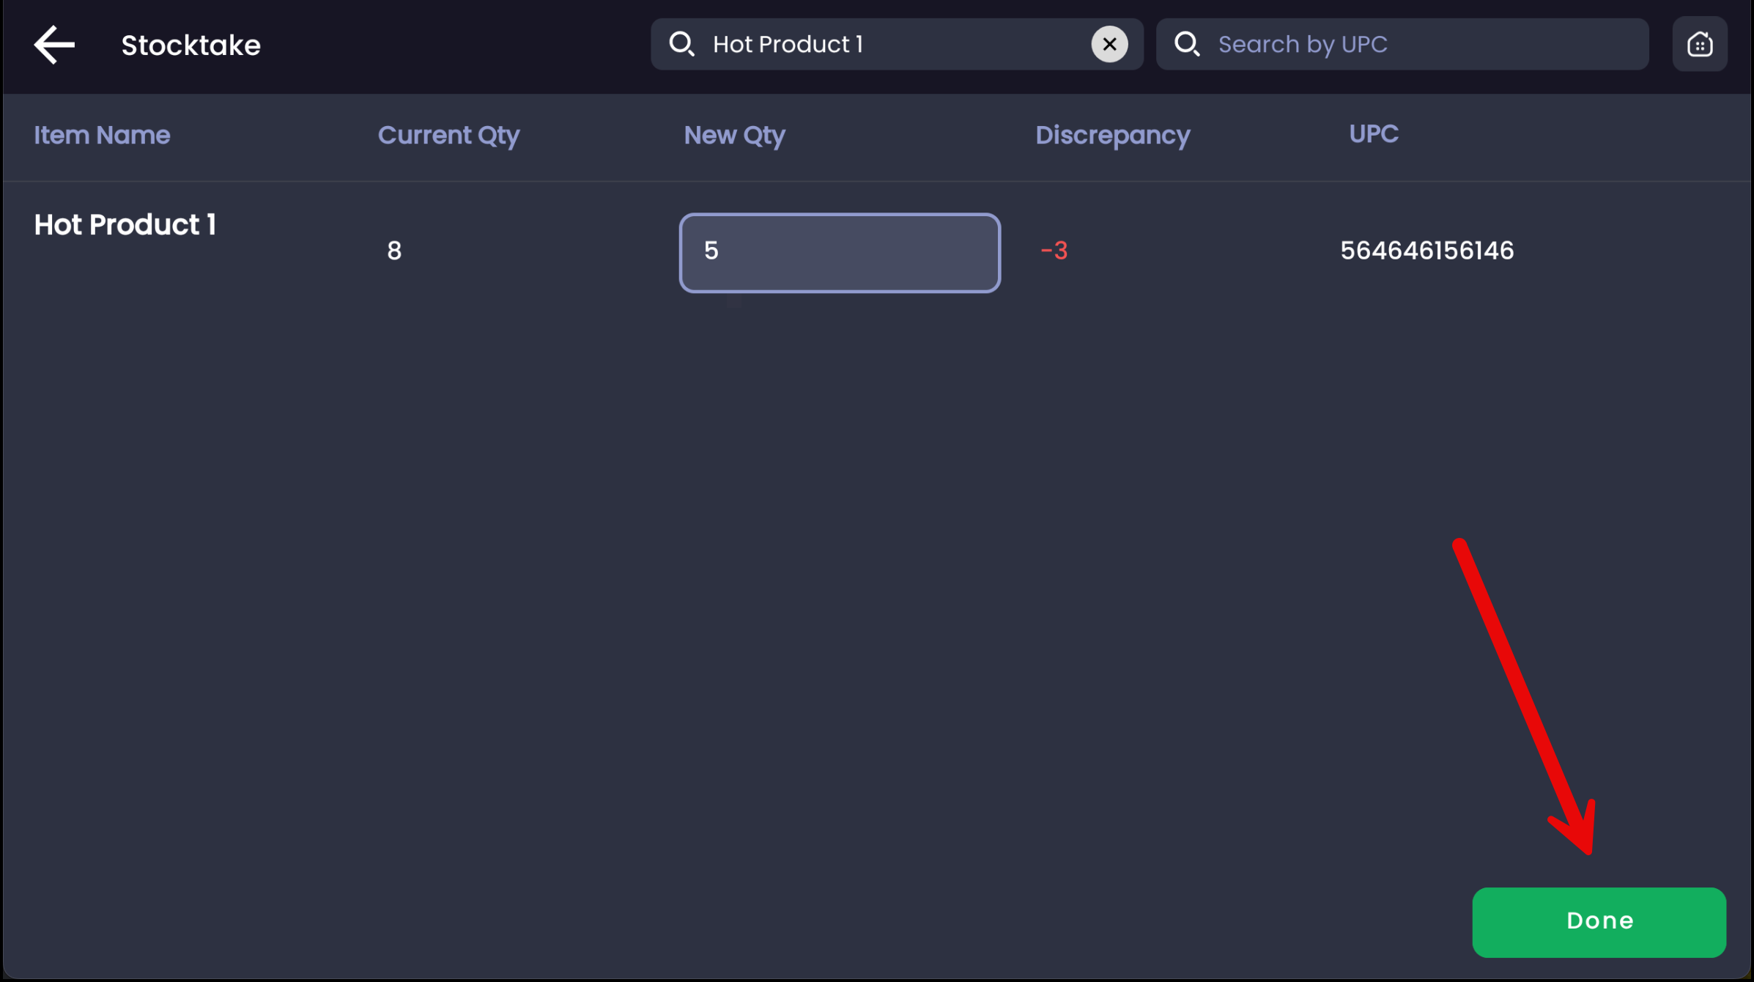Click the tip of the red arrow annotation

[1588, 852]
